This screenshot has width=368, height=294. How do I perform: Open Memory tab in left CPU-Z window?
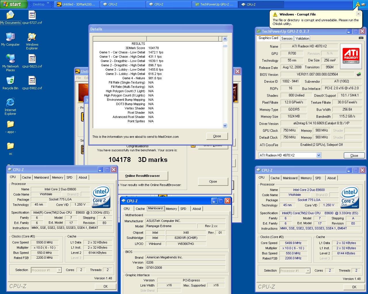(57, 177)
